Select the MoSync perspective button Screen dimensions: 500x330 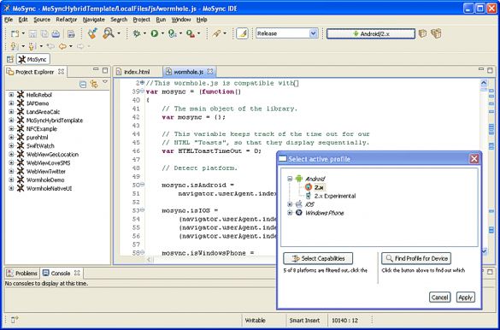point(32,59)
